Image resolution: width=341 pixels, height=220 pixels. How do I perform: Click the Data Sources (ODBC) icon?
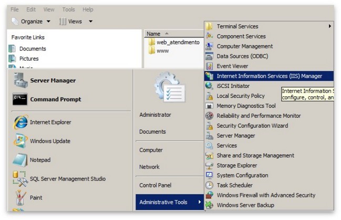[209, 56]
